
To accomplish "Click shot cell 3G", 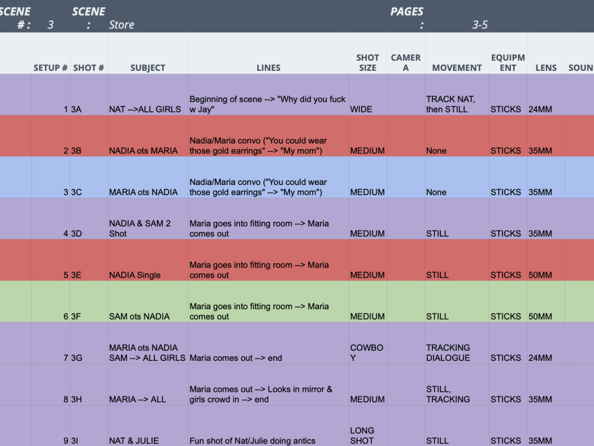I will click(x=89, y=343).
